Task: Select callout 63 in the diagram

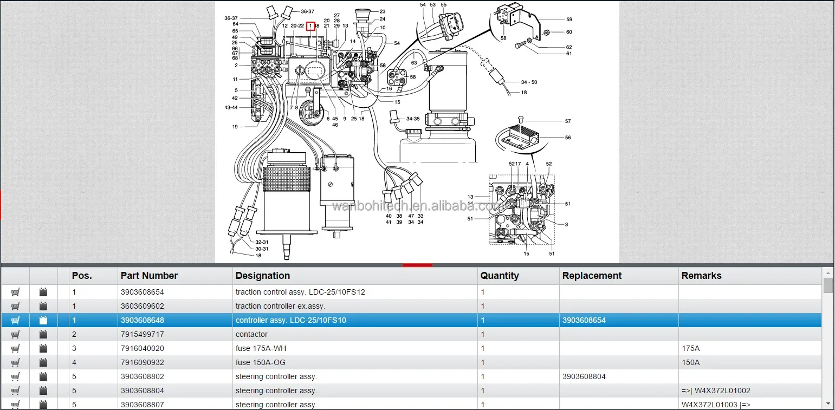Action: pos(415,63)
